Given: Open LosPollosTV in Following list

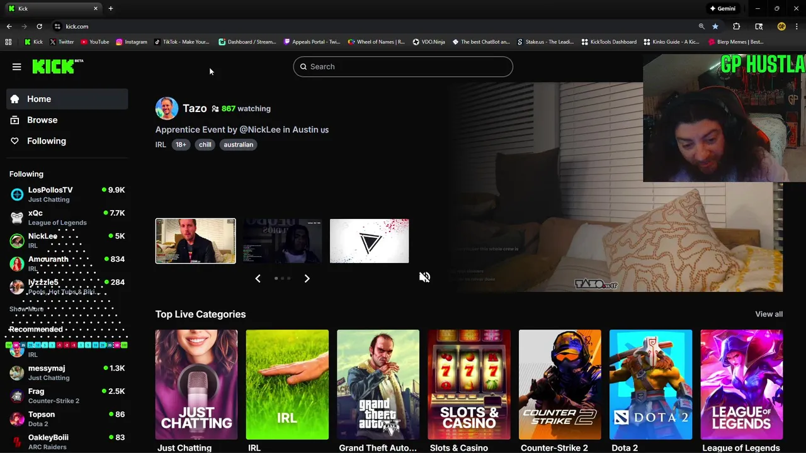Looking at the screenshot, I should 67,194.
